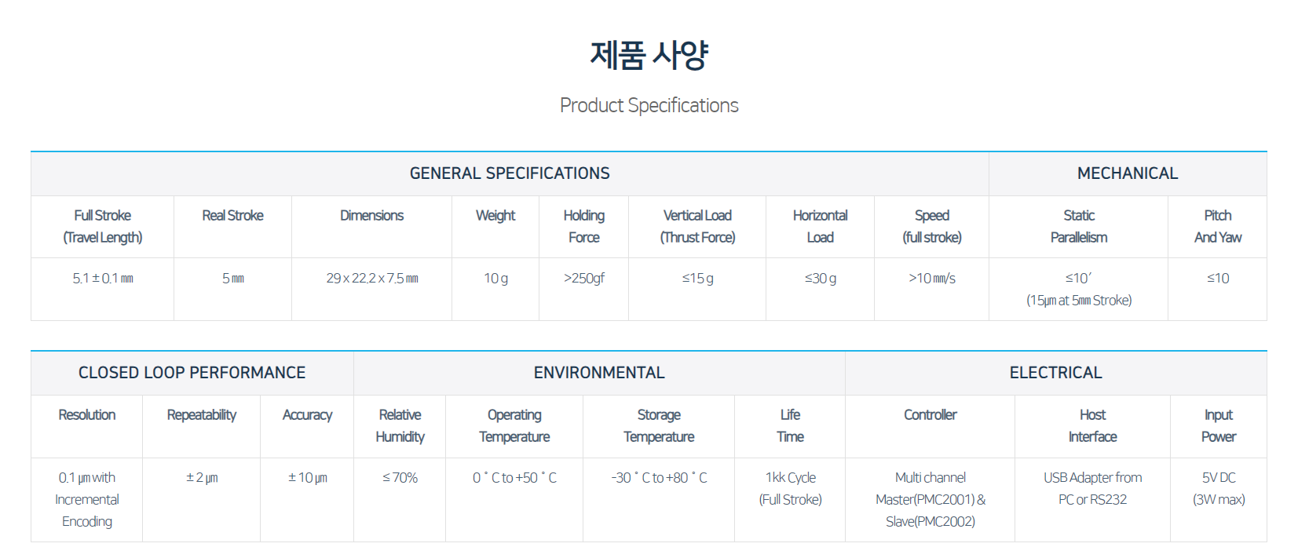The height and width of the screenshot is (558, 1298).
Task: Click the 29 x 22.2 x 7.5 mm value
Action: [x=371, y=279]
